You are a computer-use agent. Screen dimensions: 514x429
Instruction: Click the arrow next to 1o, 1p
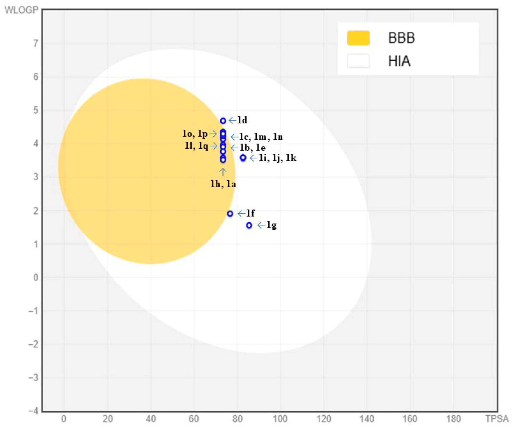click(x=213, y=134)
